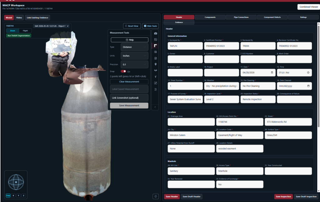Click Run TrekkAI Segmentation

point(18,36)
